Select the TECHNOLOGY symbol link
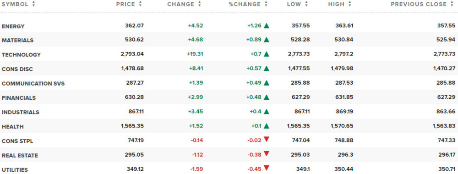This screenshot has height=174, width=458. (x=21, y=55)
